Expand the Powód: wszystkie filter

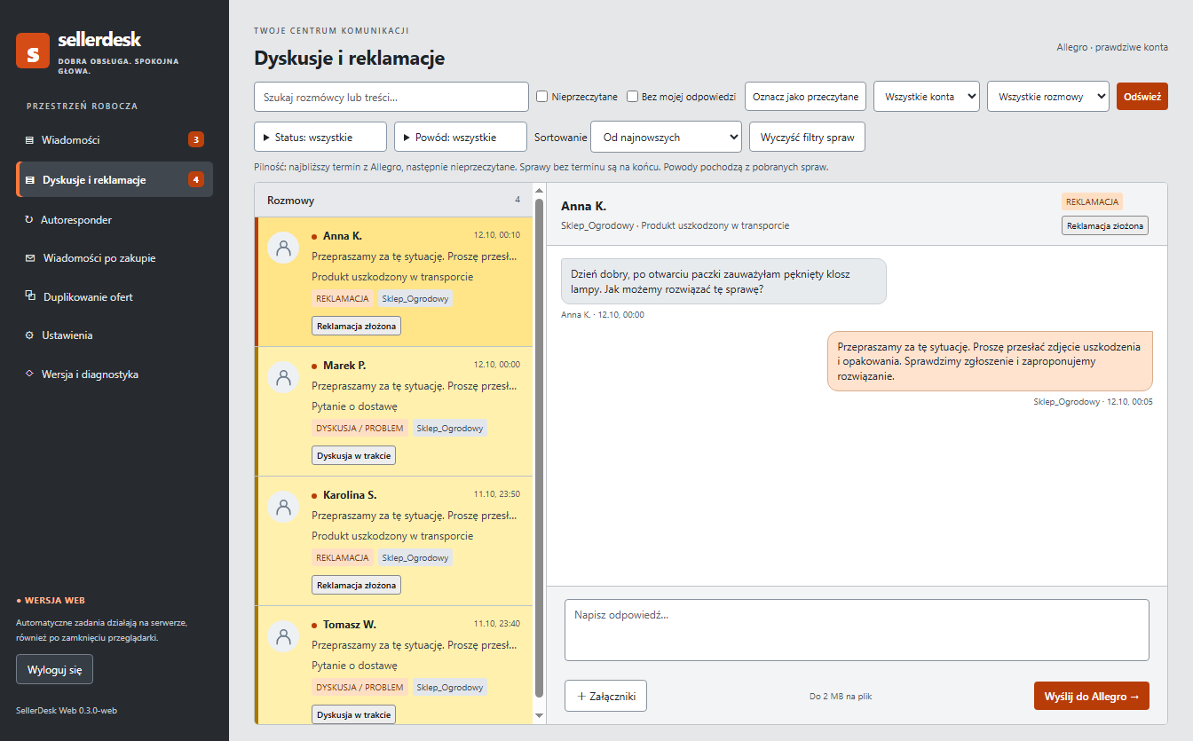coord(461,138)
